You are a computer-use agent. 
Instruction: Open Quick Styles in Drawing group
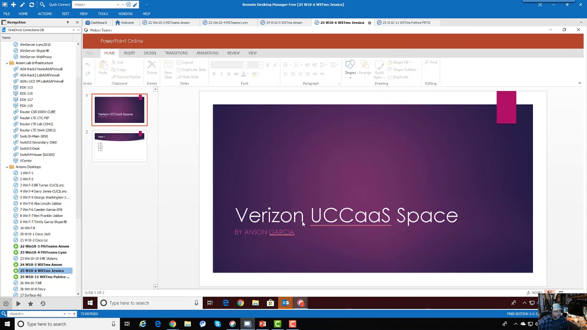point(379,70)
